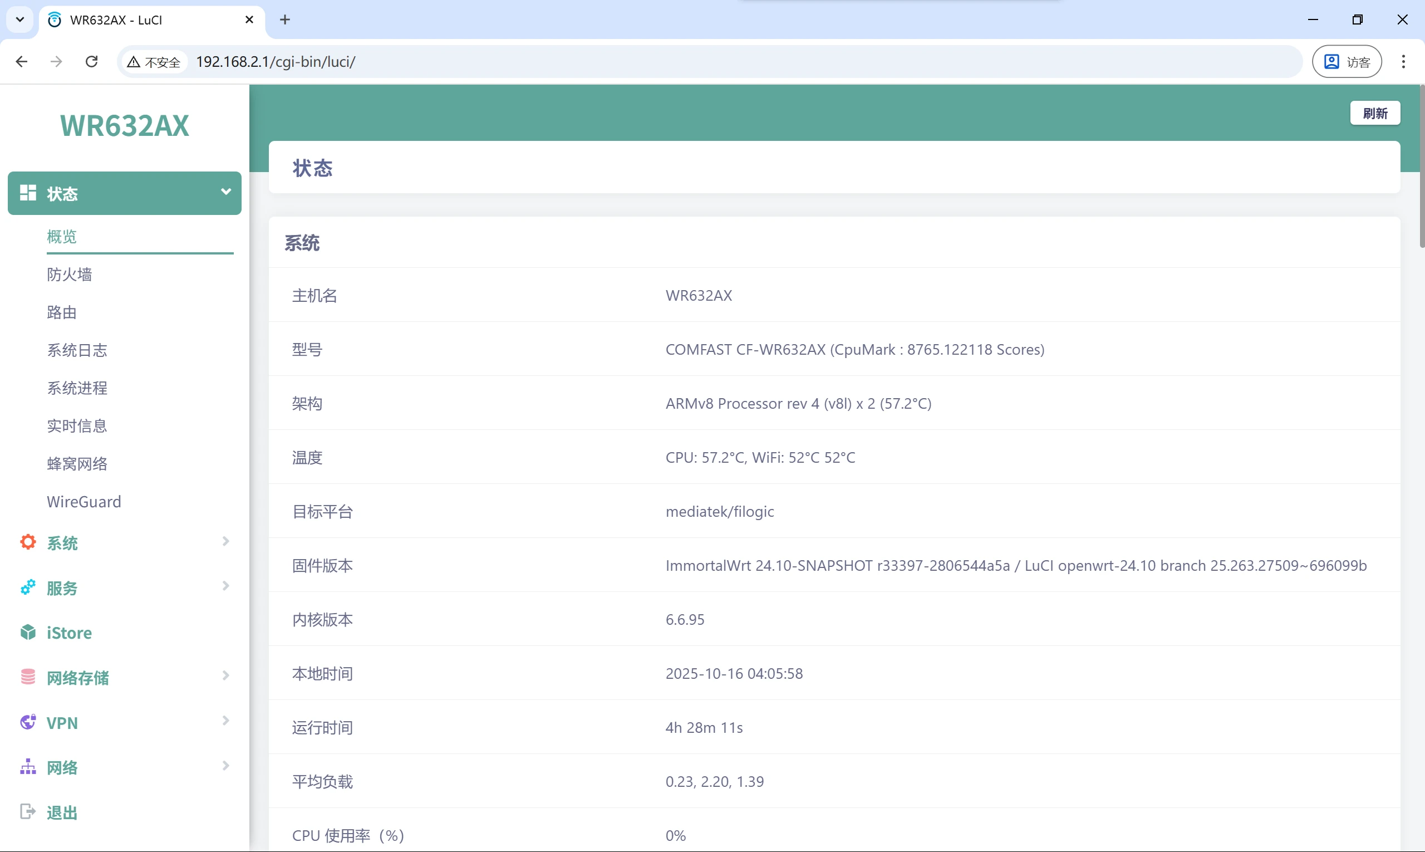Click the WR632AX logo link

(x=125, y=126)
